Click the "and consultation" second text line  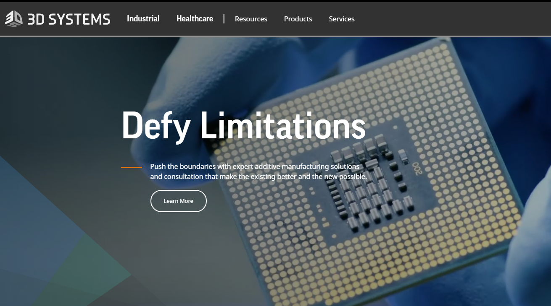click(258, 176)
